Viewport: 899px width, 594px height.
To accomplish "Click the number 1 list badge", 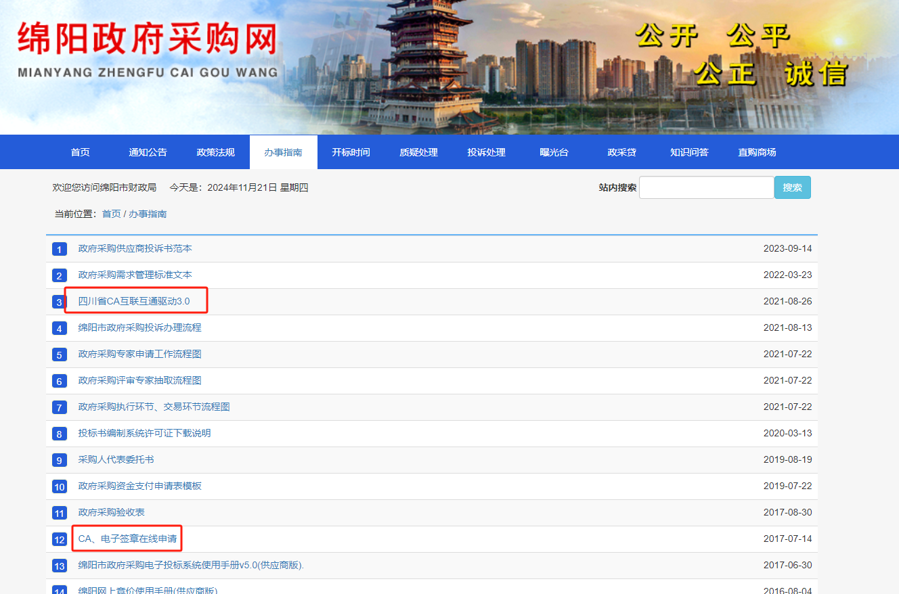I will [59, 250].
